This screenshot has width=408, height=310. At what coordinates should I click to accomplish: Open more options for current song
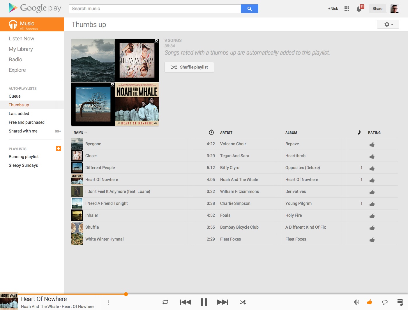coord(109,303)
